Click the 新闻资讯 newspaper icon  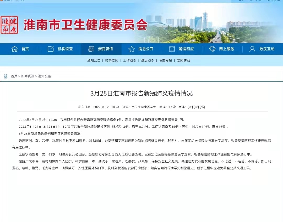(x=91, y=49)
